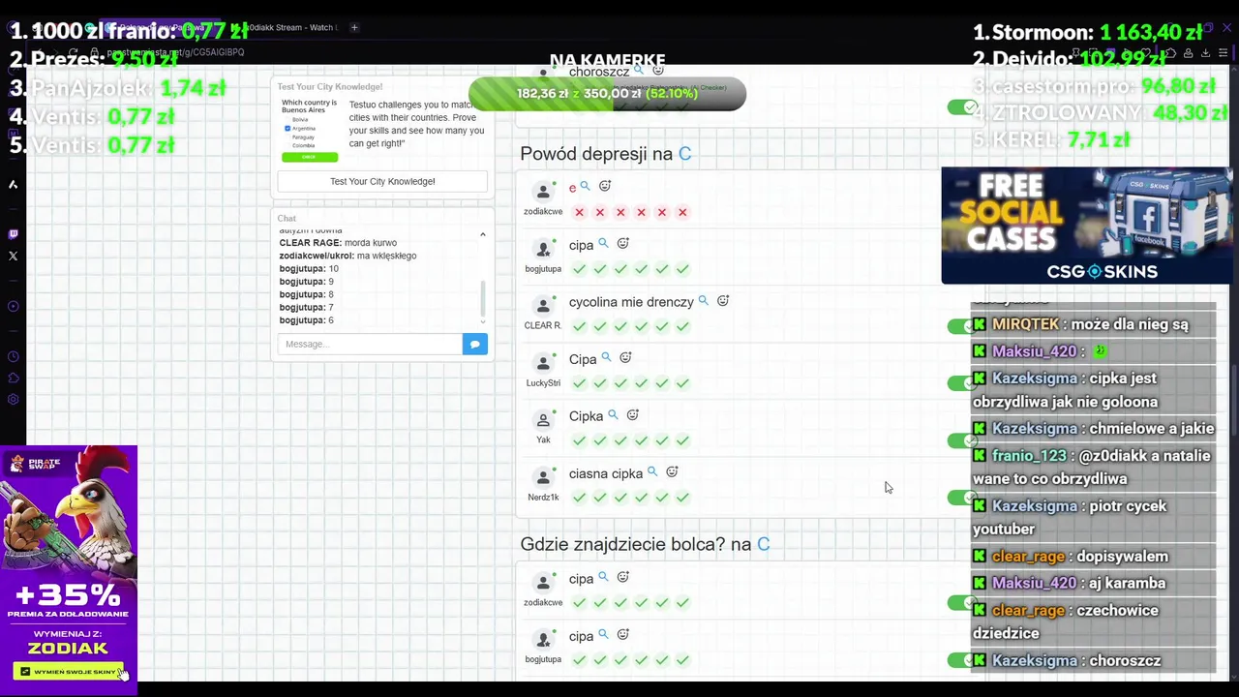
Task: Open History clock icon in browser sidebar
Action: [x=13, y=355]
